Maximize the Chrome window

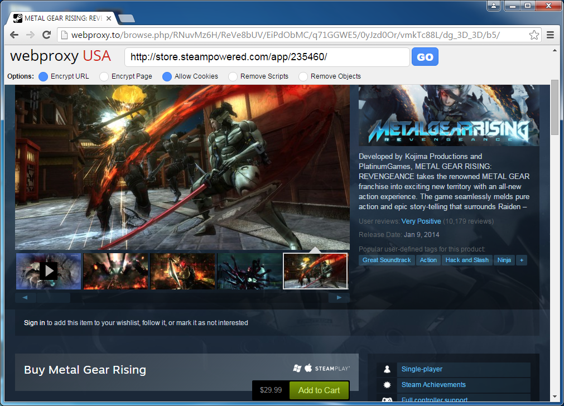tap(528, 6)
